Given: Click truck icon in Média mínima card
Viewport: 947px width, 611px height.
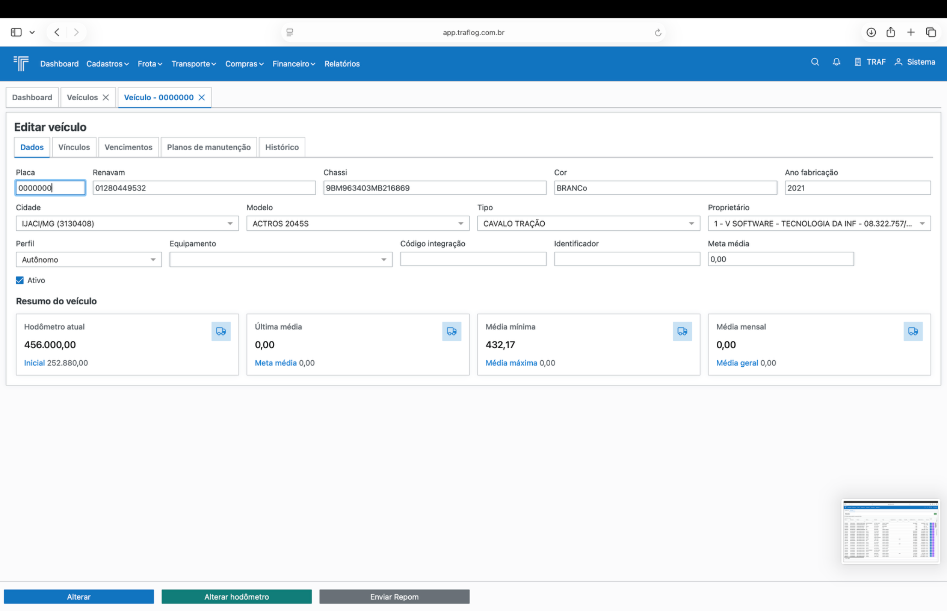Looking at the screenshot, I should 682,331.
